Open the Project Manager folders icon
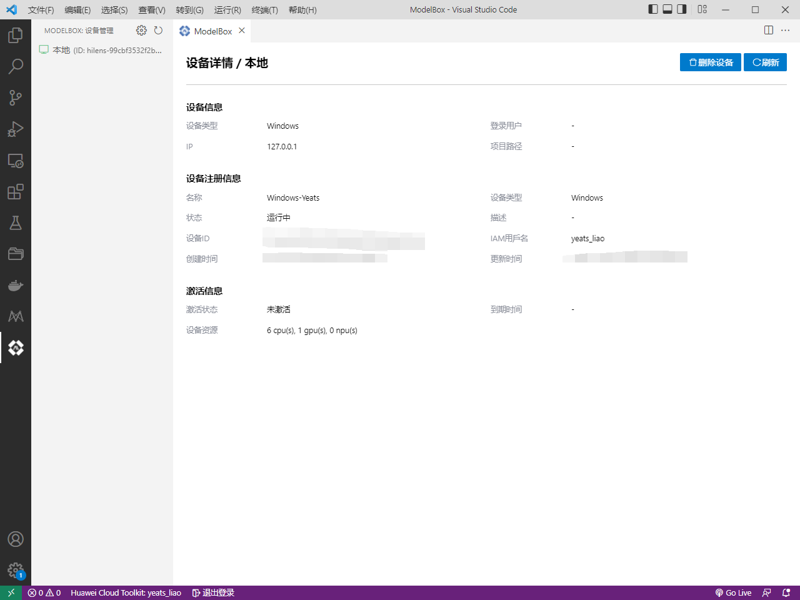Screen dimensions: 800x600 pos(16,254)
